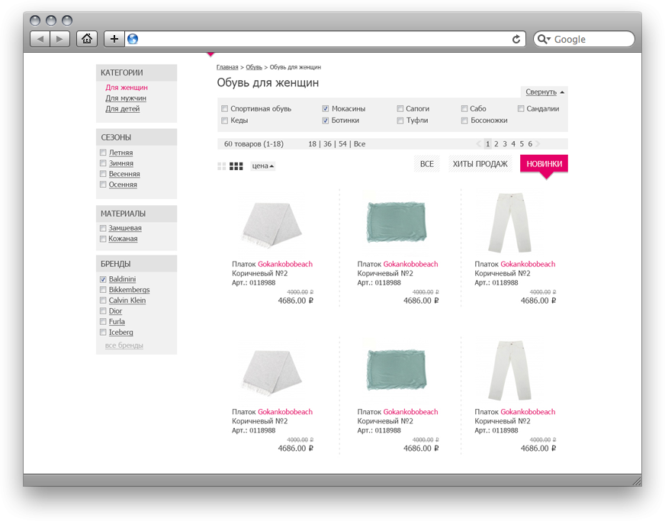This screenshot has width=665, height=521.
Task: Open the Для детей category
Action: pyautogui.click(x=123, y=108)
